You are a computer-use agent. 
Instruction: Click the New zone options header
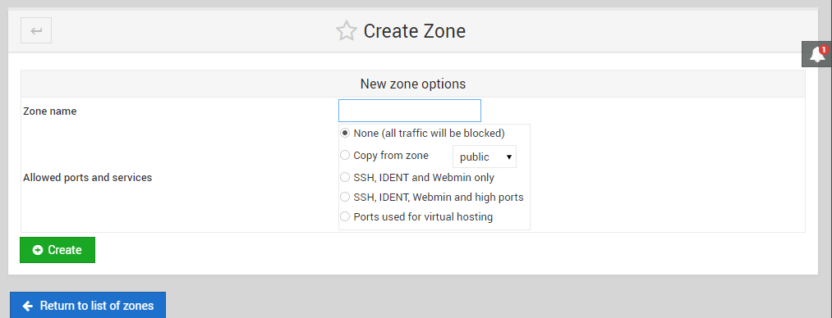pos(413,84)
